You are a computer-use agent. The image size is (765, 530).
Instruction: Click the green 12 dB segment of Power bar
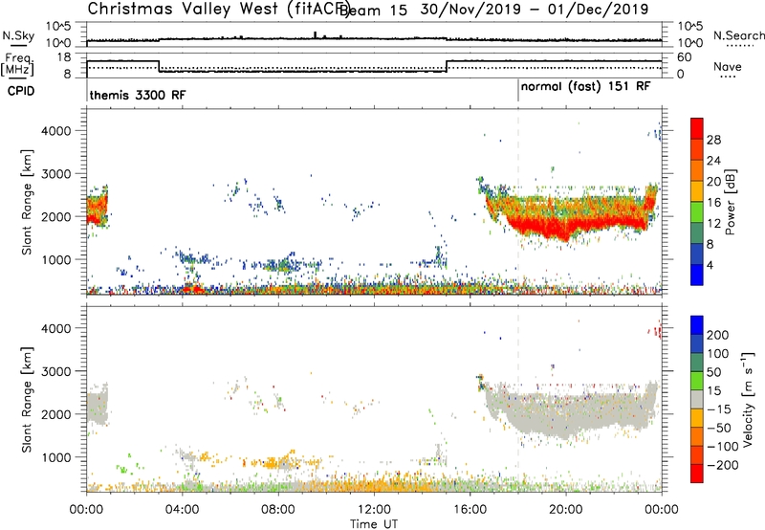click(x=697, y=213)
